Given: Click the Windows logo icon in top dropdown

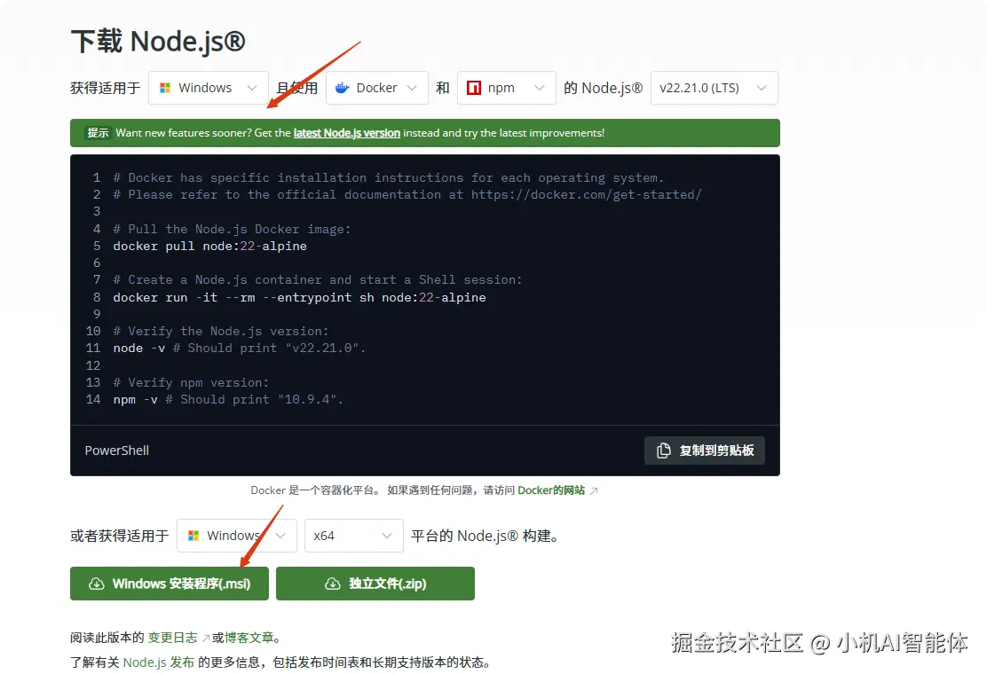Looking at the screenshot, I should 165,88.
